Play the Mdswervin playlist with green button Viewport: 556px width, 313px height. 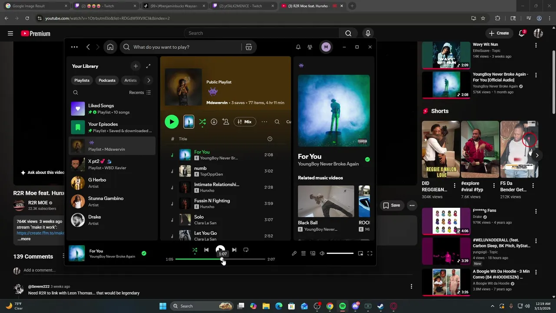172,122
